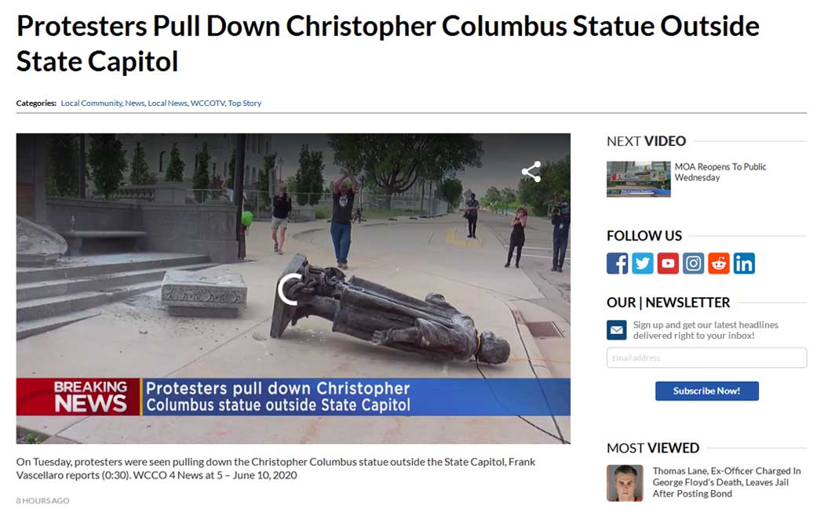This screenshot has width=824, height=516.
Task: Open the Twitter follow icon
Action: pos(642,263)
